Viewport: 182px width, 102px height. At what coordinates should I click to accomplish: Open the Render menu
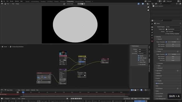click(11, 1)
